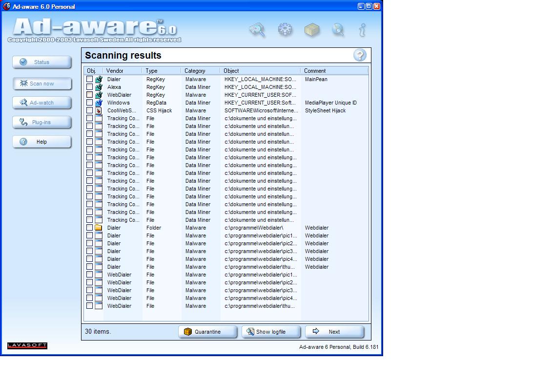Image resolution: width=553 pixels, height=384 pixels.
Task: Open Help from the sidebar
Action: (x=42, y=142)
